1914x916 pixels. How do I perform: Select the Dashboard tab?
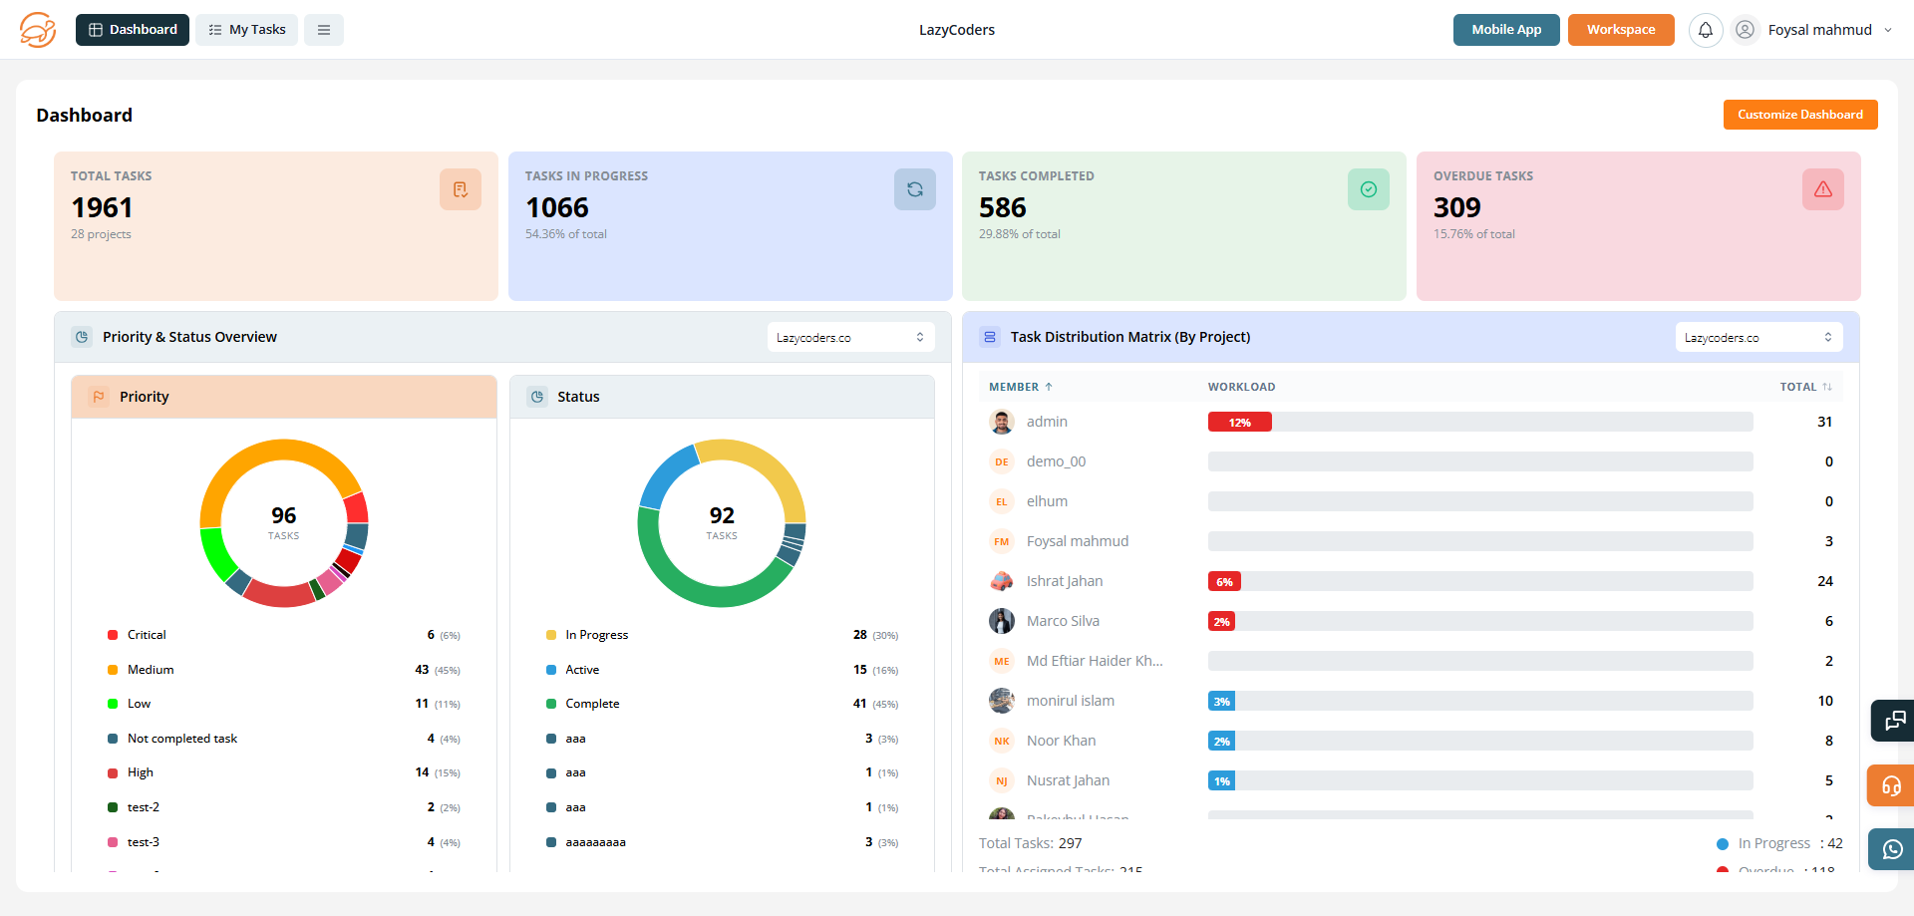[x=133, y=30]
